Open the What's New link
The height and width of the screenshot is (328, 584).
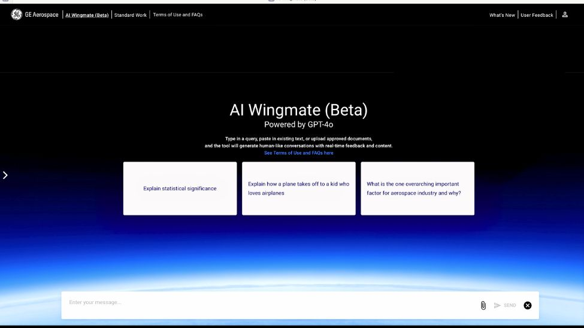(502, 15)
